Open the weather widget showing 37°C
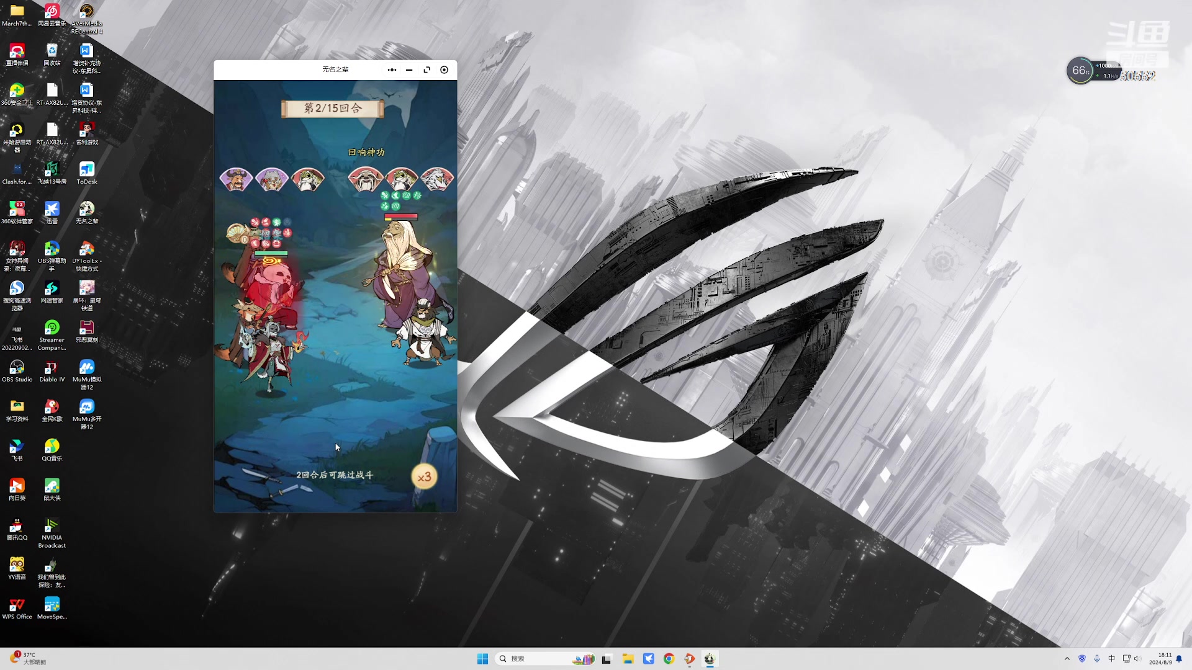Image resolution: width=1192 pixels, height=670 pixels. click(28, 658)
